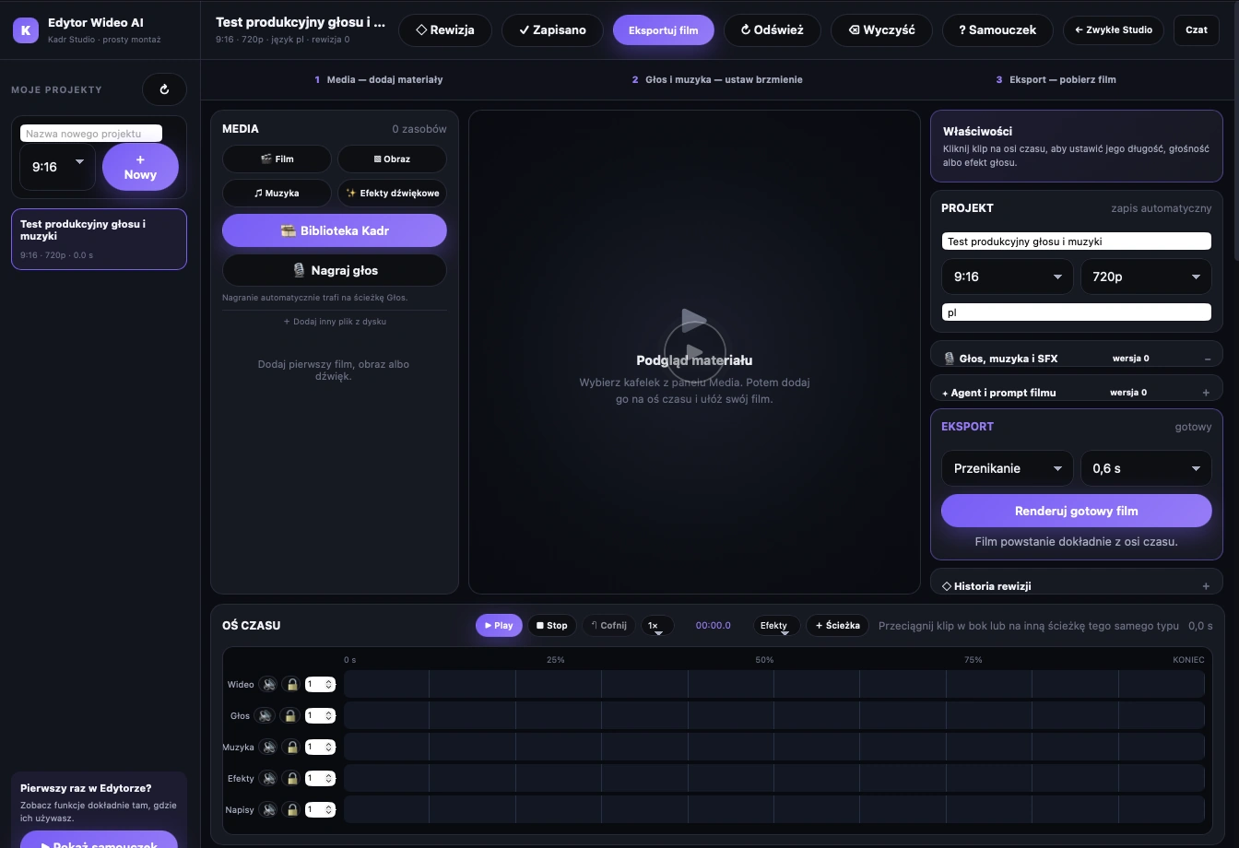
Task: Adjust Wideo track number stepper
Action: coord(320,685)
